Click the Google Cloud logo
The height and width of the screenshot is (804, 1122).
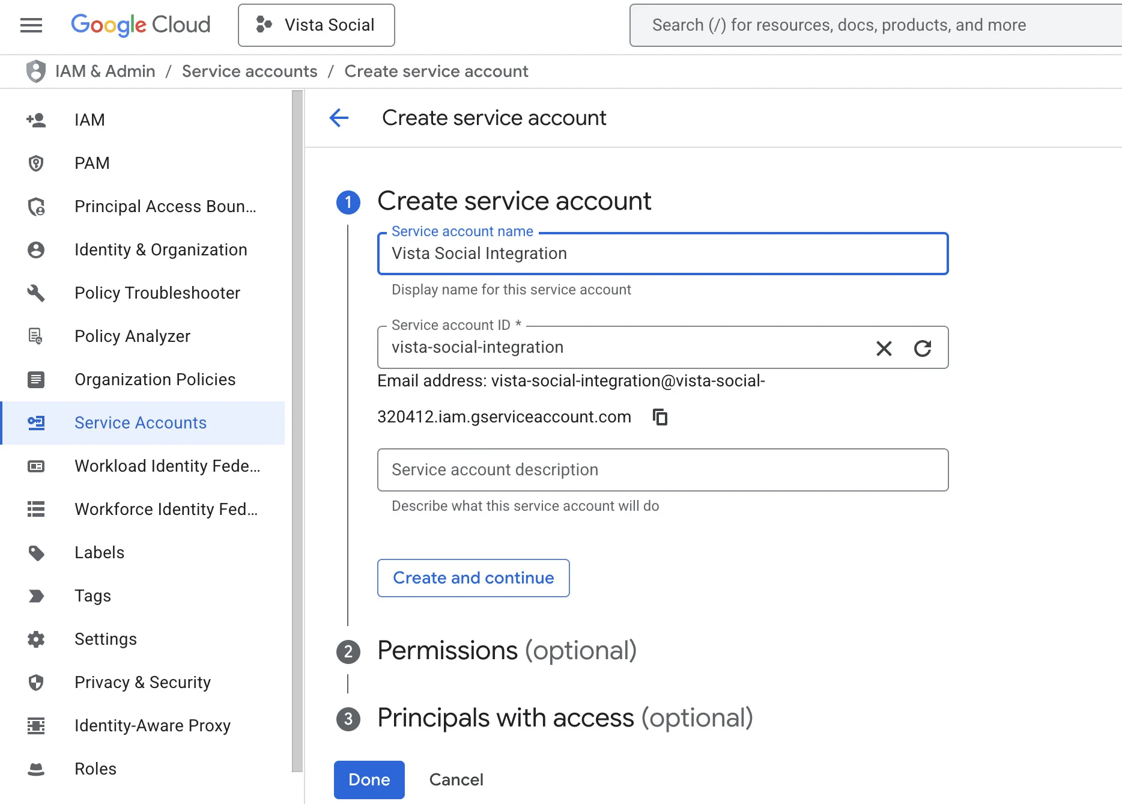(x=141, y=25)
